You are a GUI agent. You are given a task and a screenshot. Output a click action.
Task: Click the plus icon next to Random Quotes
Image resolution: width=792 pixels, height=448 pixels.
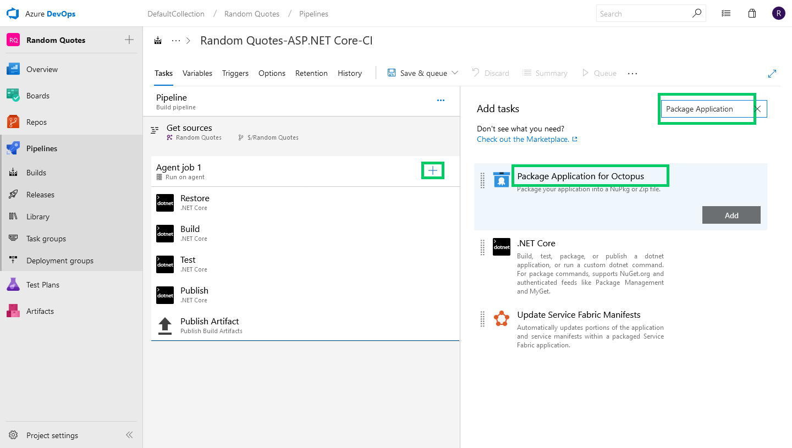coord(129,40)
